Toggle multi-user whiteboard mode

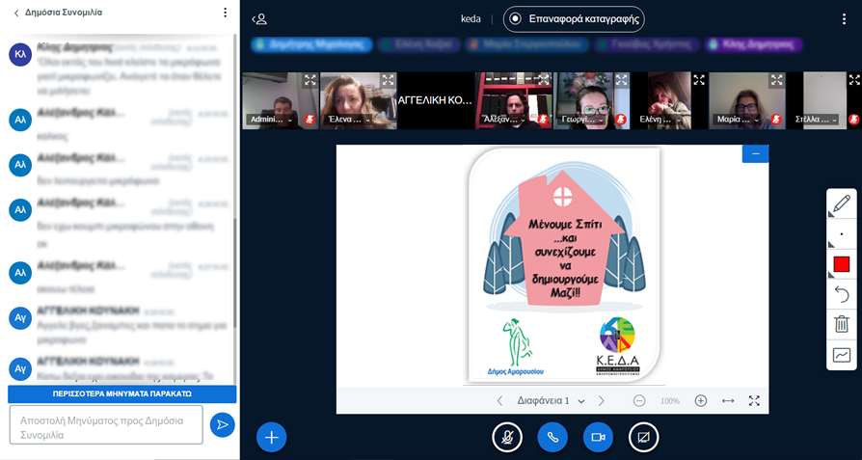point(841,355)
